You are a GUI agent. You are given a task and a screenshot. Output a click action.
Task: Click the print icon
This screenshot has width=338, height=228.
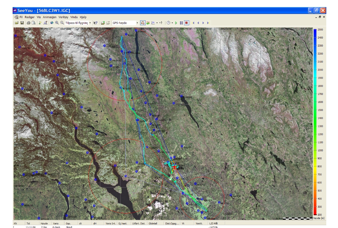(x=28, y=23)
